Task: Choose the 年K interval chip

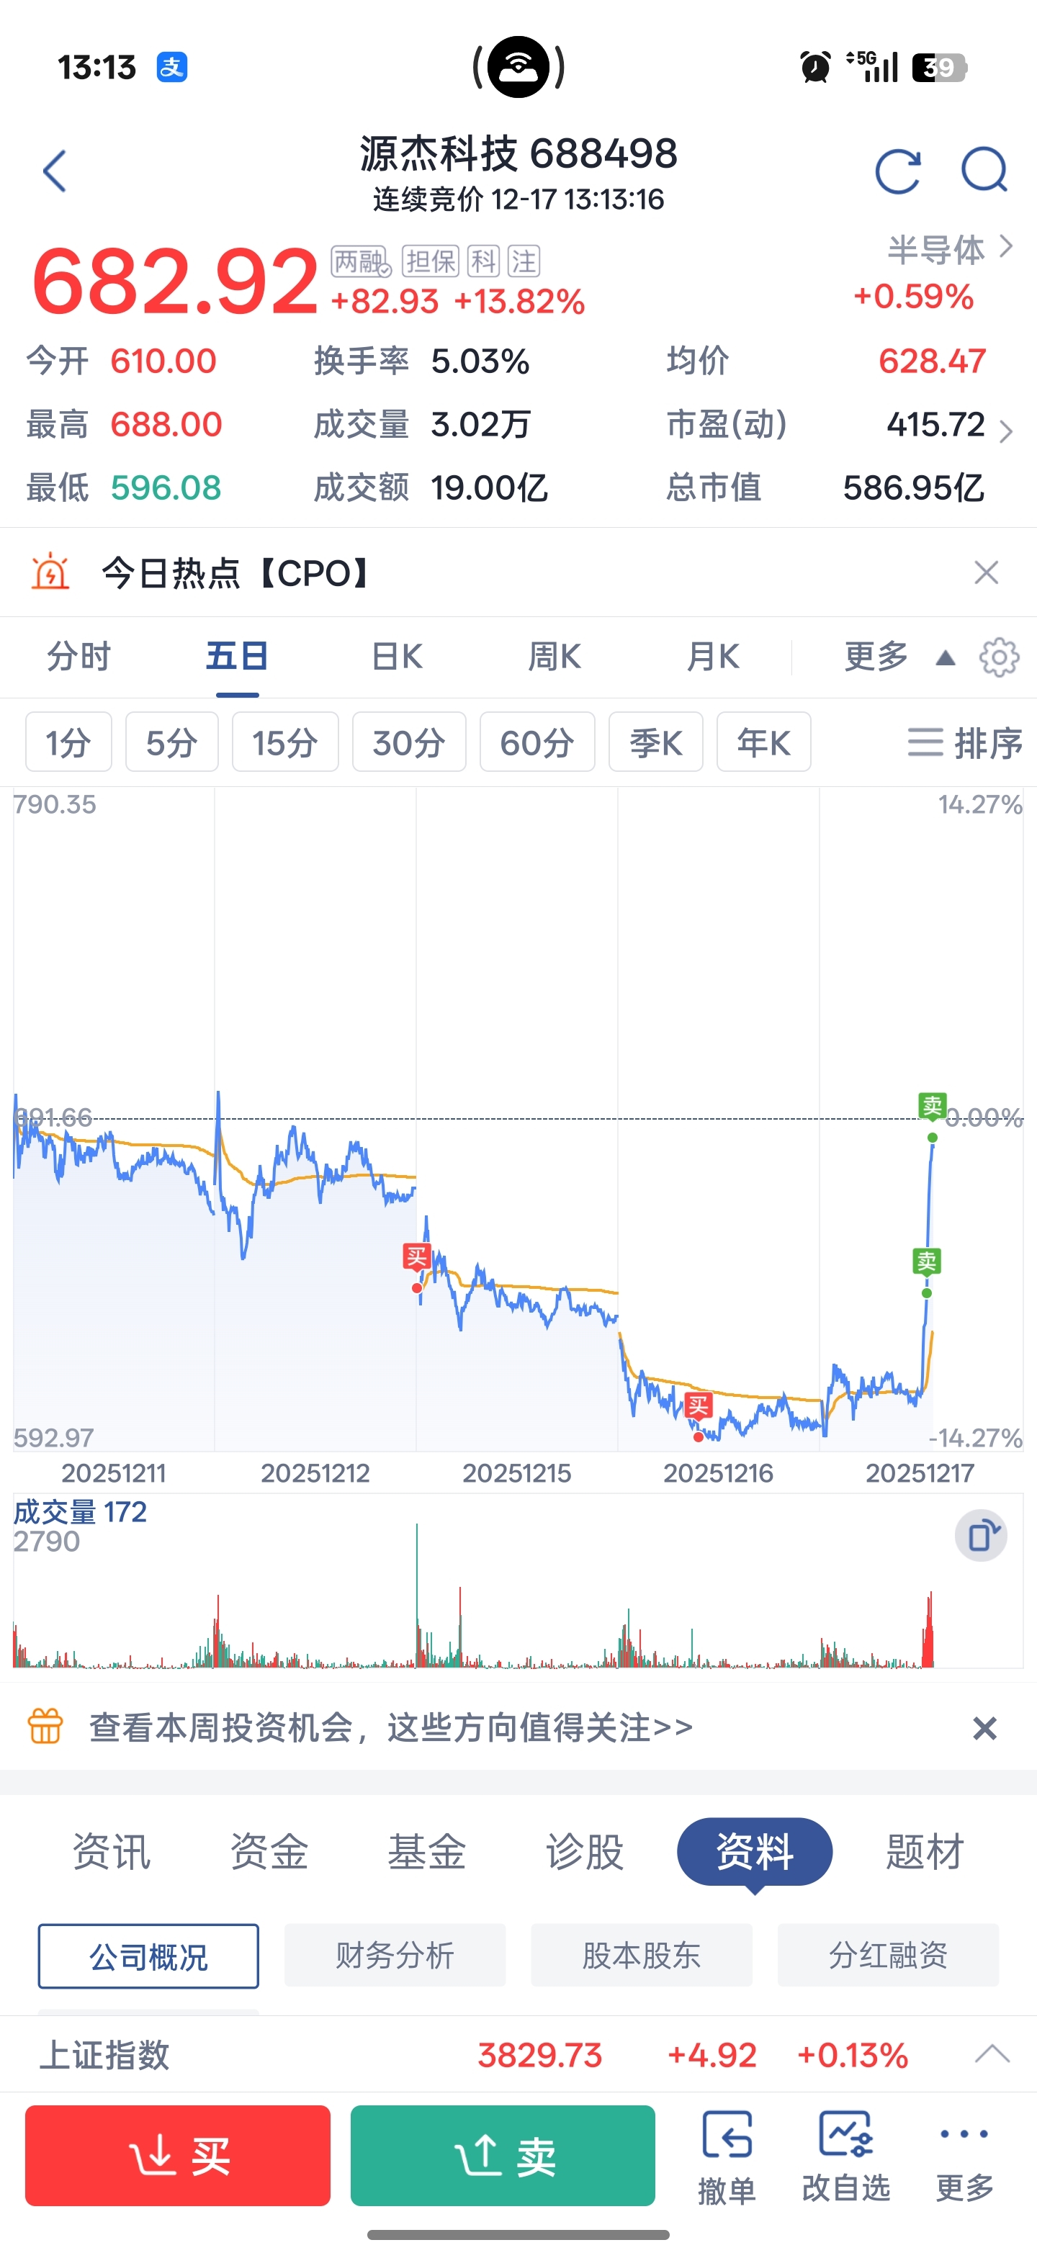Action: (x=763, y=742)
